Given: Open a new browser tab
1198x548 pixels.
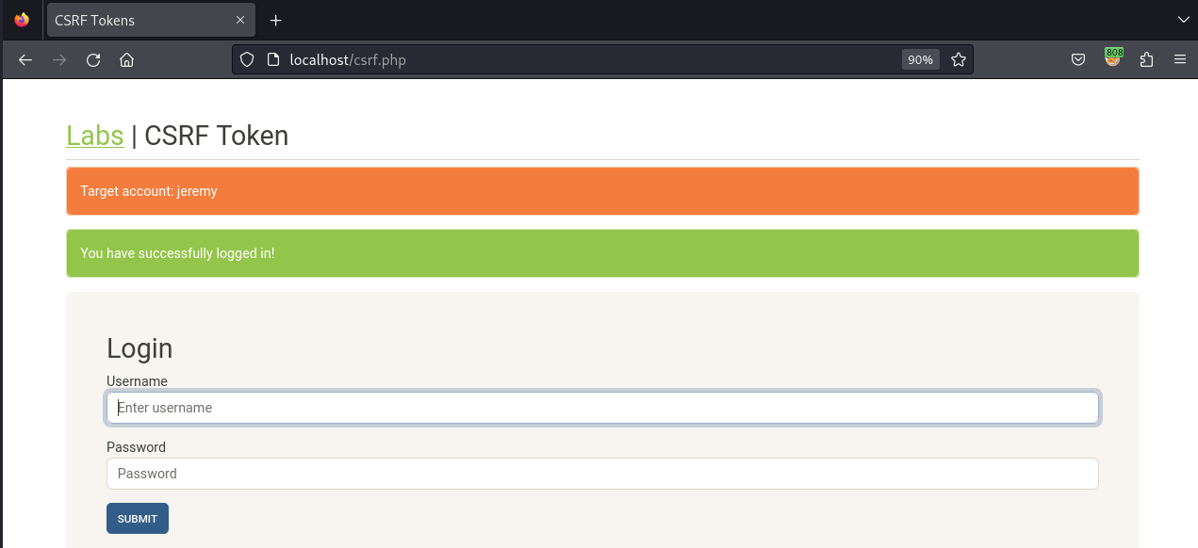Looking at the screenshot, I should (275, 19).
